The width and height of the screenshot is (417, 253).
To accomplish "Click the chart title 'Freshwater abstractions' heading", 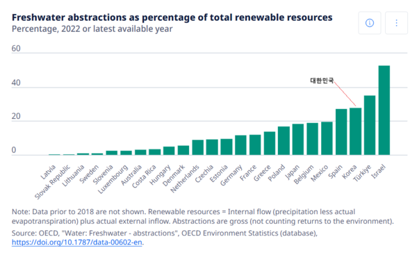I will pyautogui.click(x=172, y=17).
